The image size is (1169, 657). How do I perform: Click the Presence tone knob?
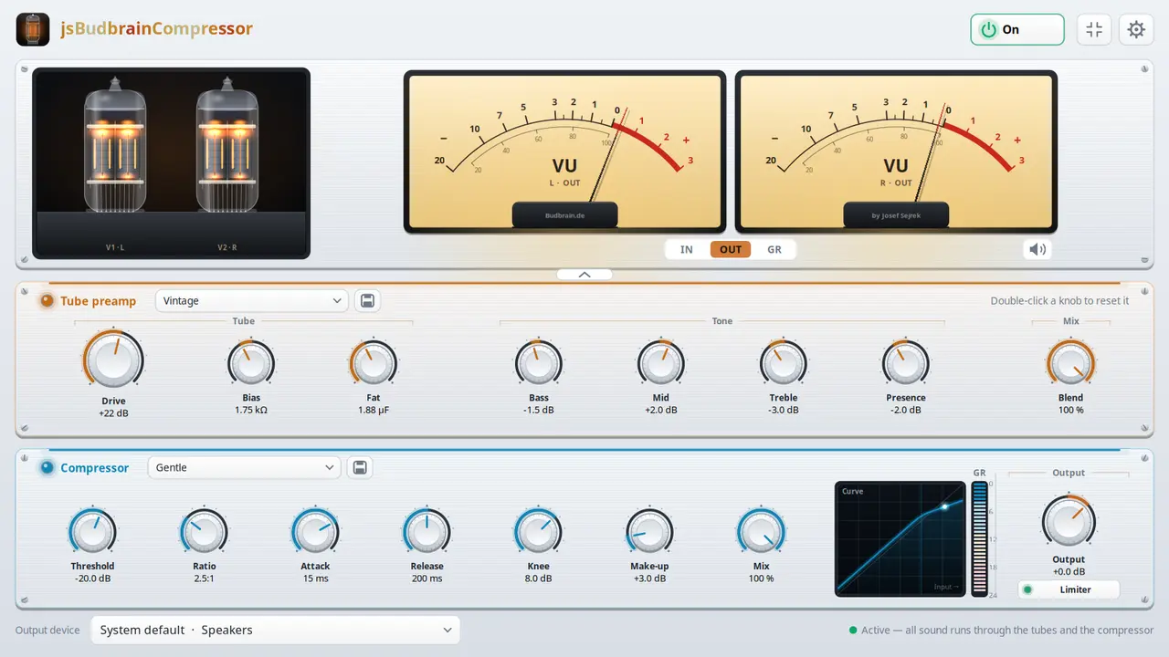tap(906, 363)
